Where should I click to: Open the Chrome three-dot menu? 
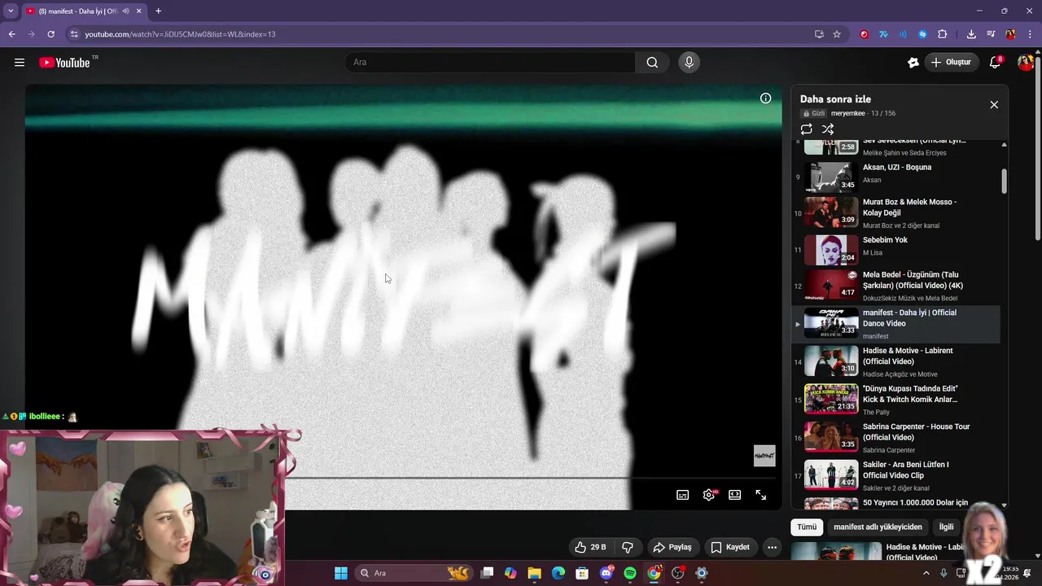[1030, 34]
